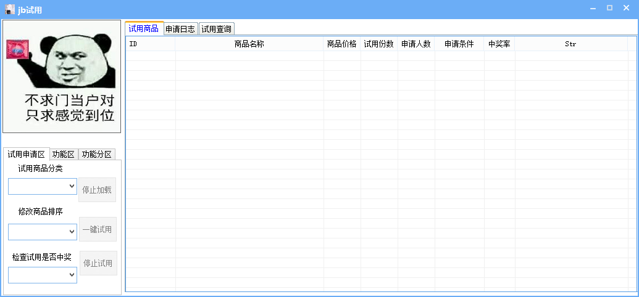
Task: Click the Str column header
Action: pyautogui.click(x=571, y=44)
